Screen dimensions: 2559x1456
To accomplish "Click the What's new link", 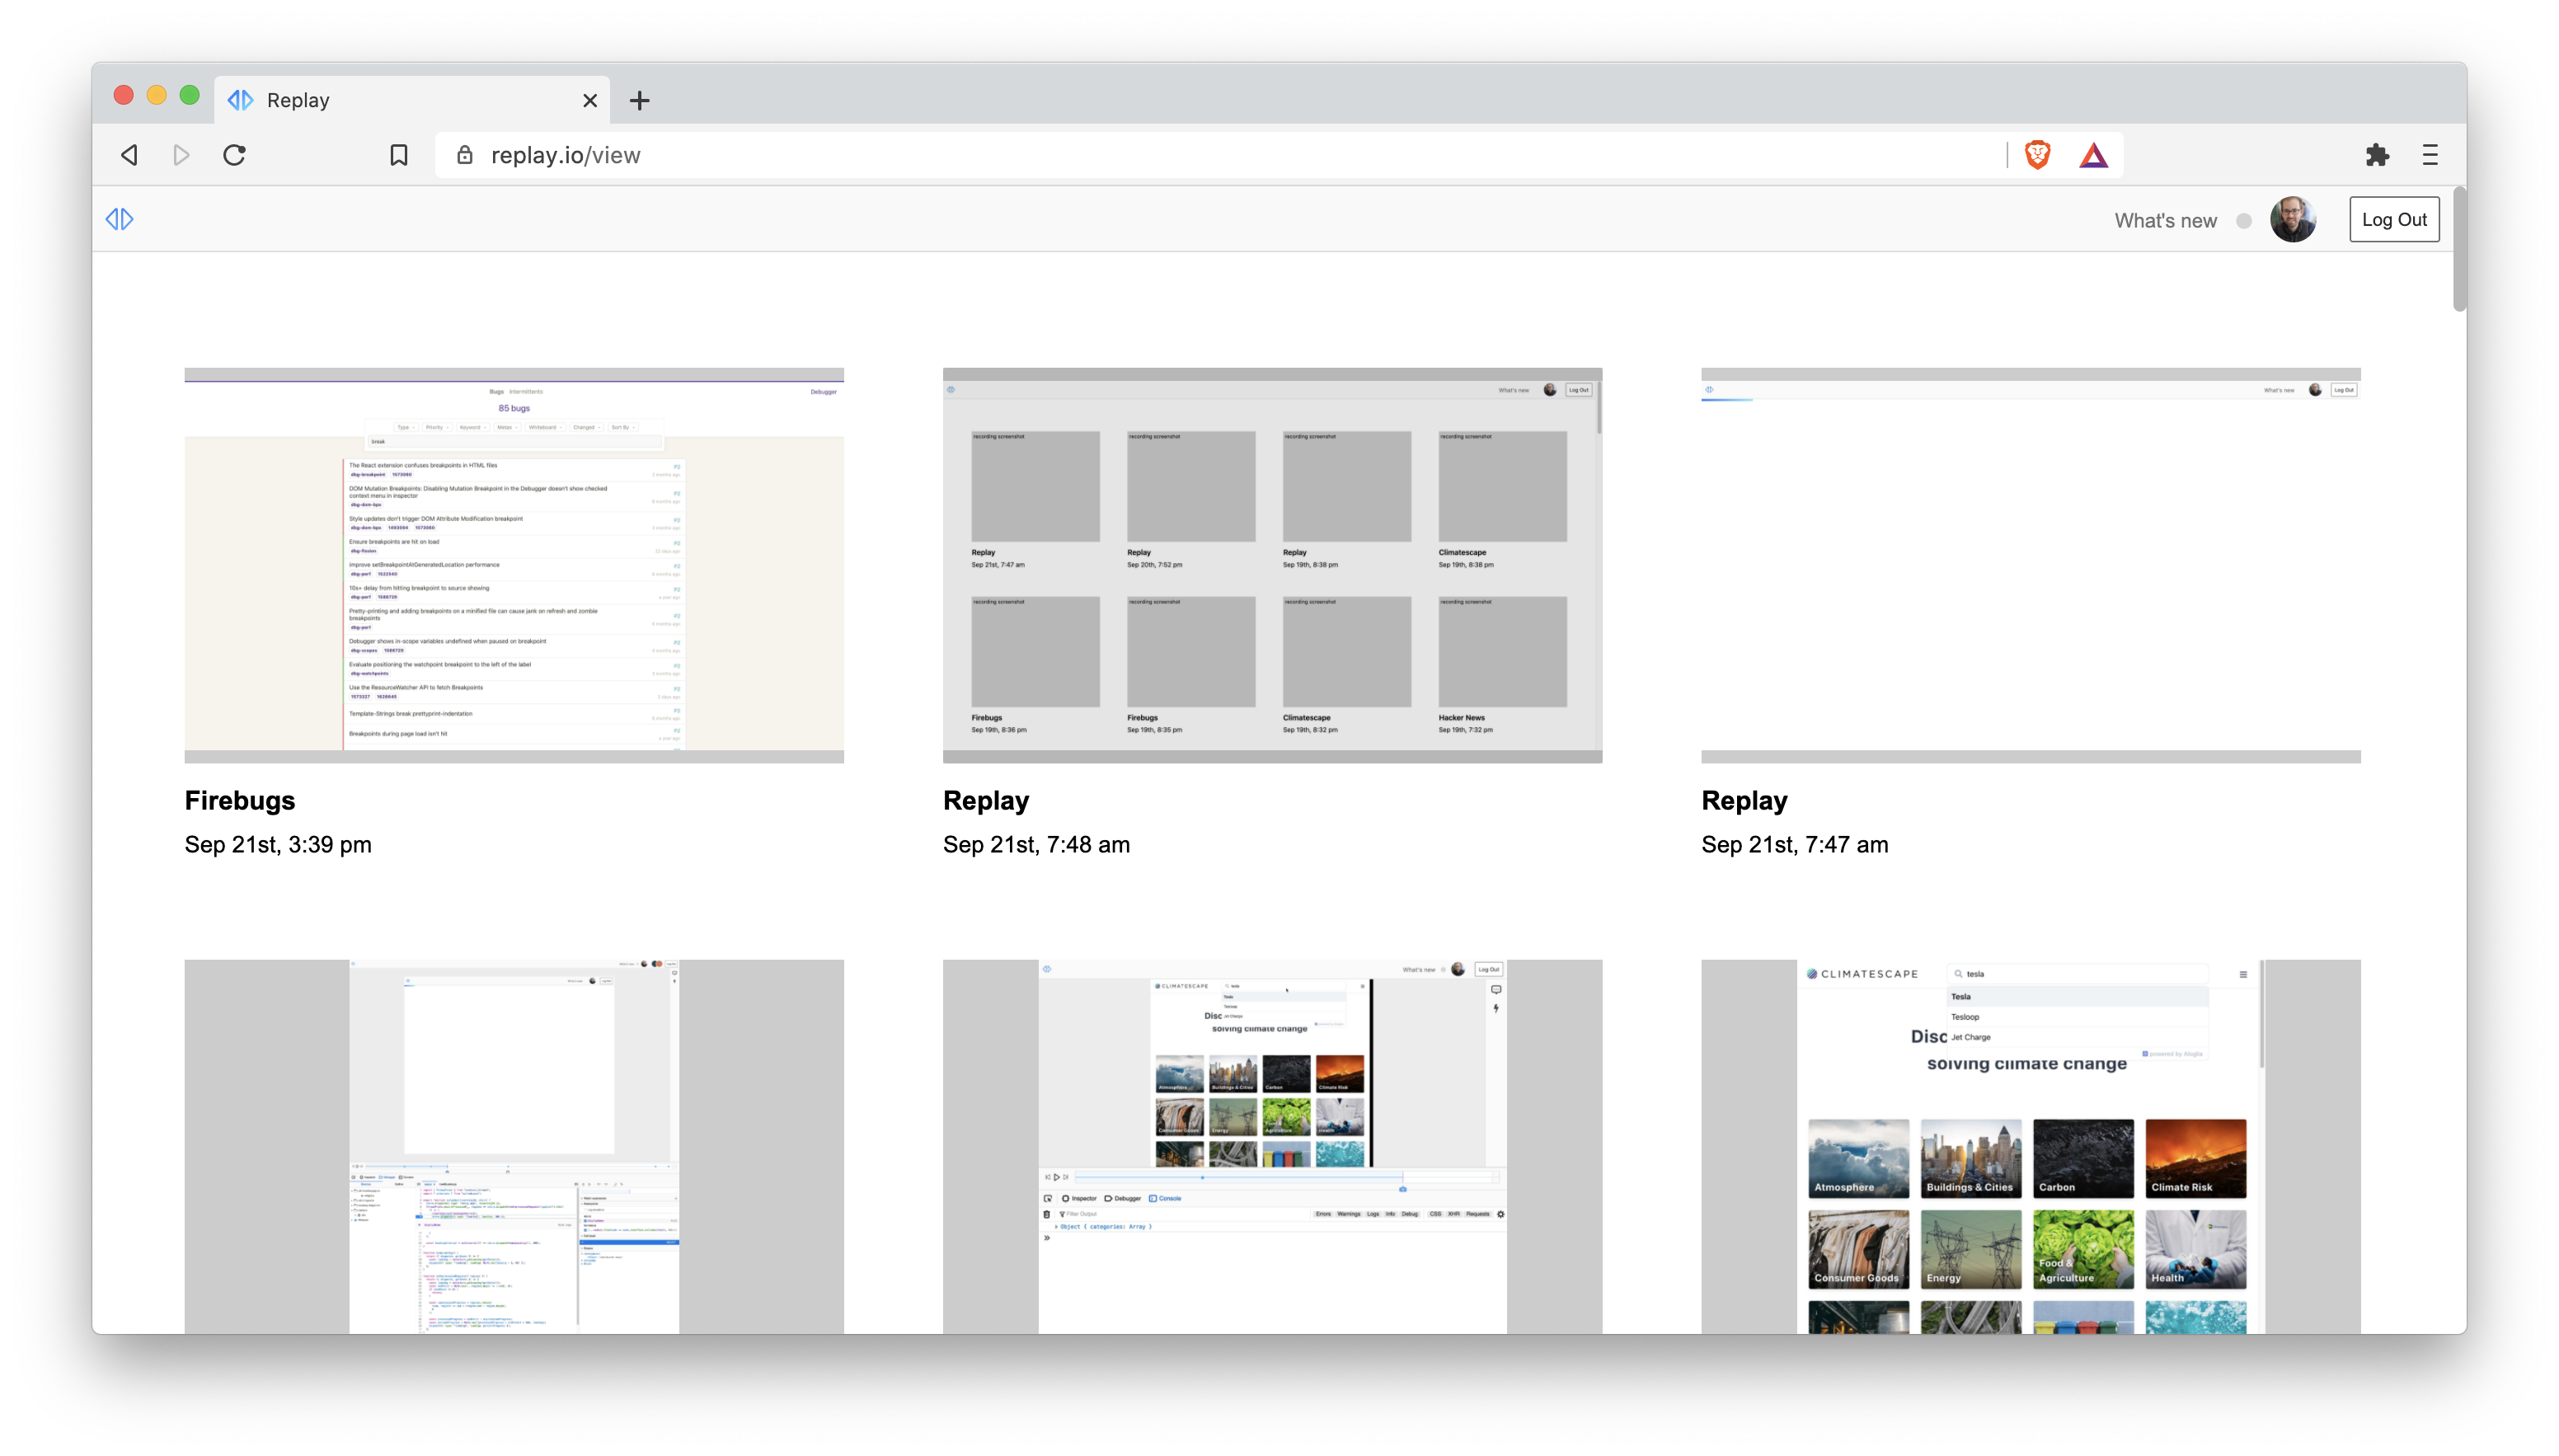I will coord(2165,220).
